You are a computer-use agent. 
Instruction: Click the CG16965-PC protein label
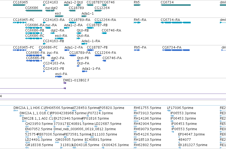23,47
